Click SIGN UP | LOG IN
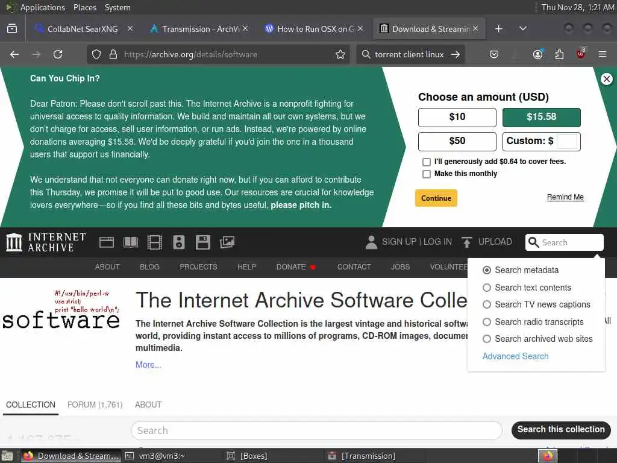Image resolution: width=617 pixels, height=463 pixels. coord(417,242)
